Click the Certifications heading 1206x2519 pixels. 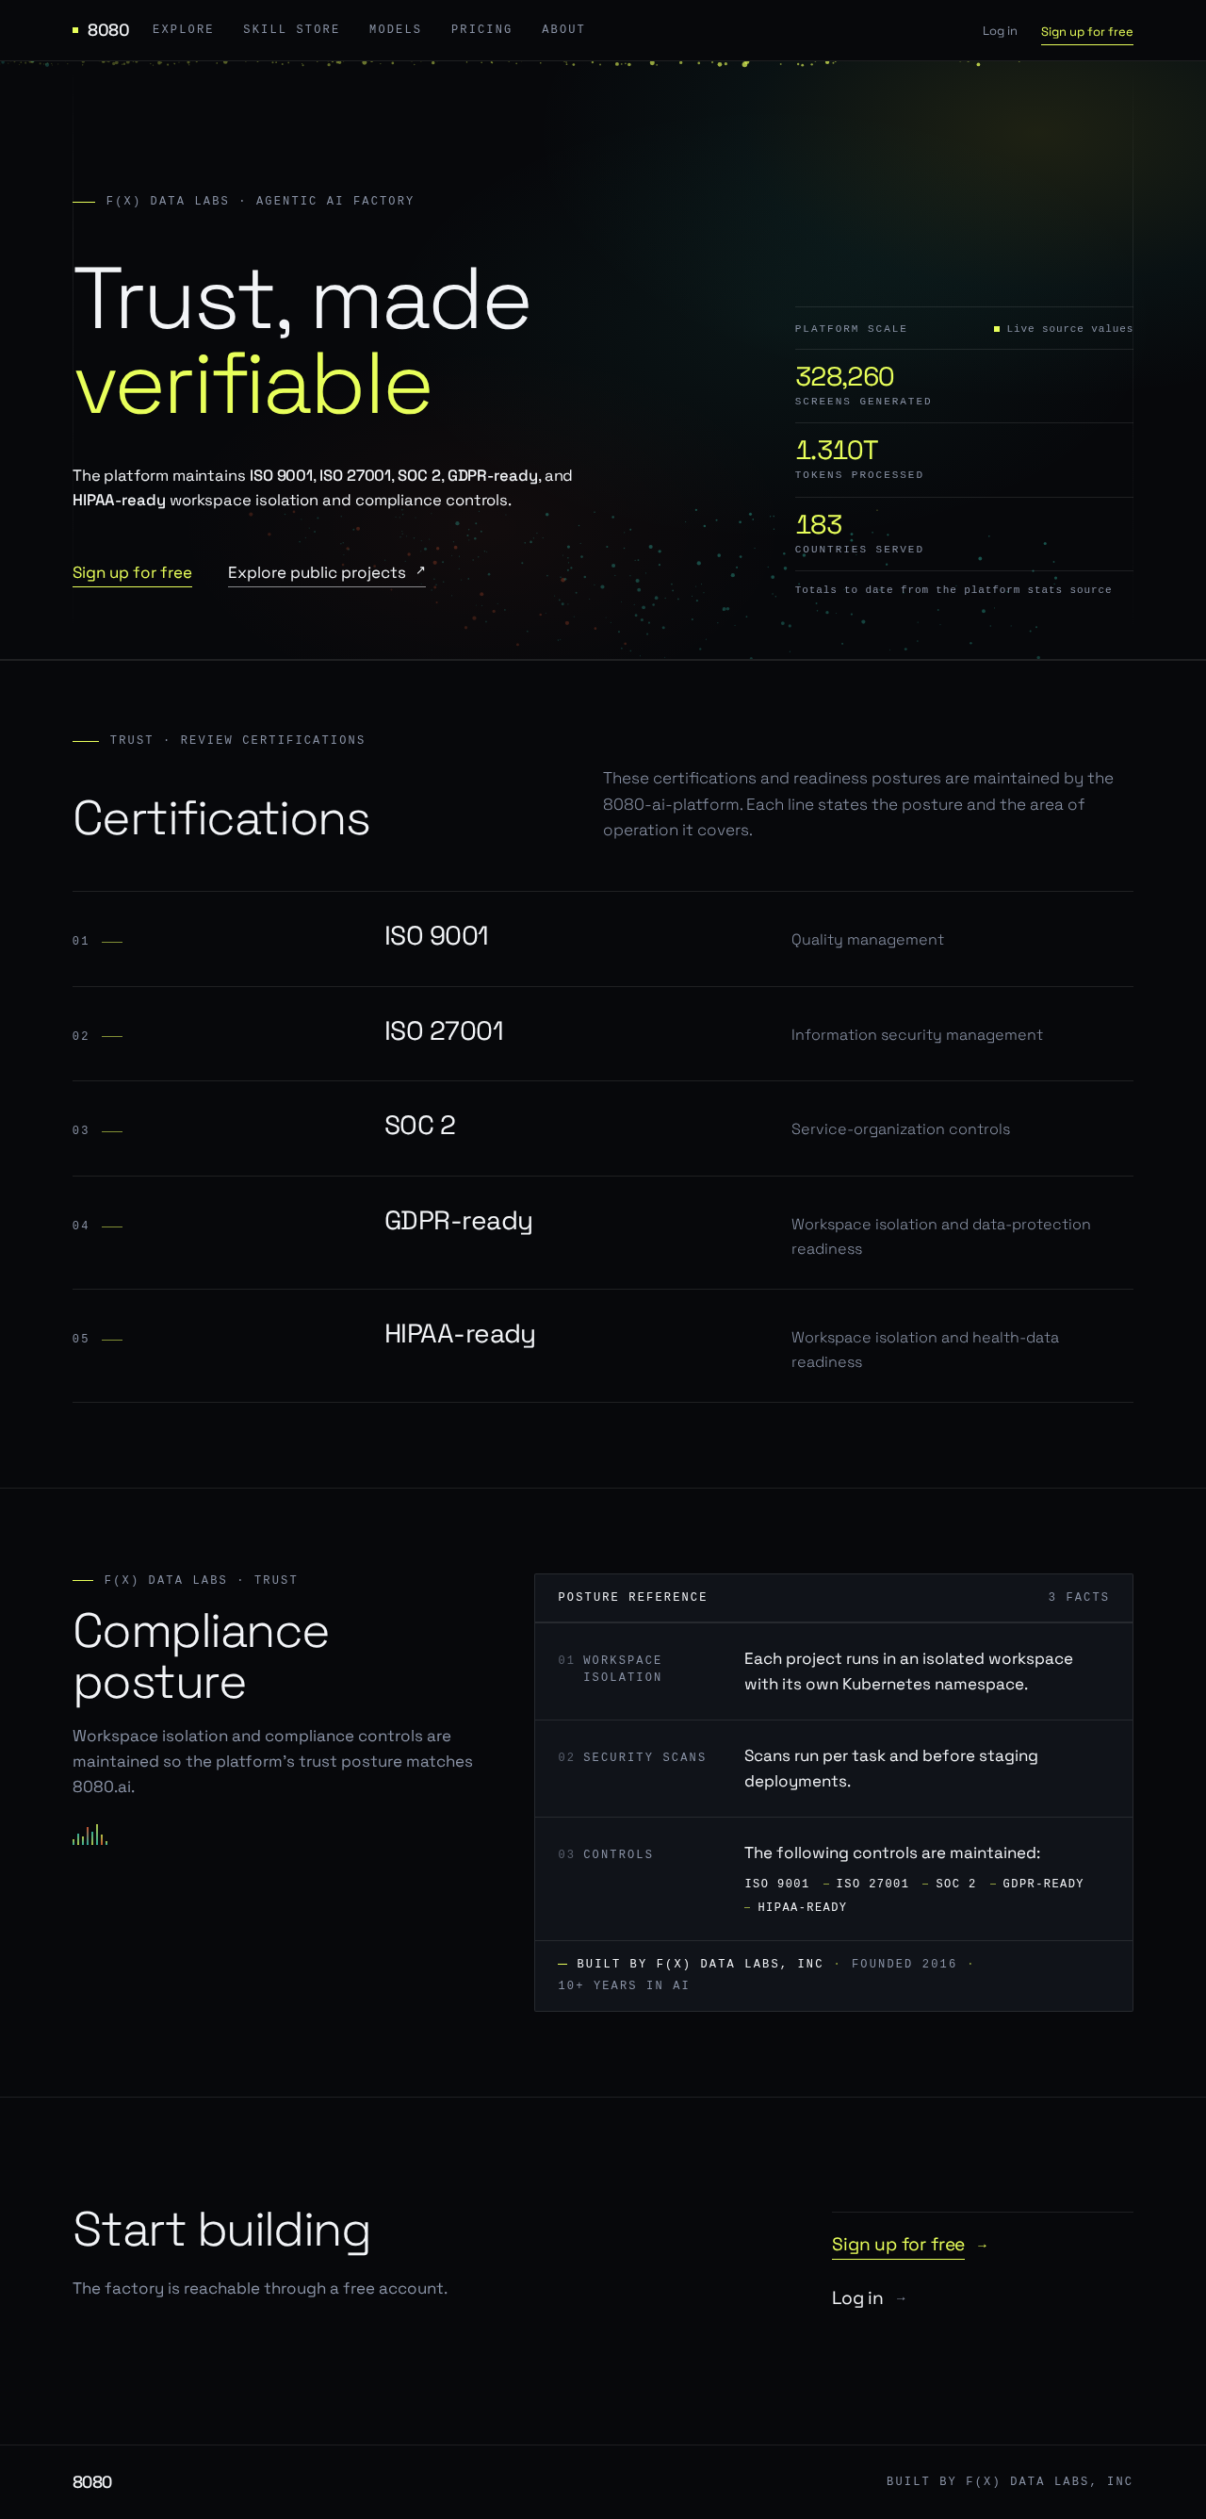pyautogui.click(x=220, y=818)
